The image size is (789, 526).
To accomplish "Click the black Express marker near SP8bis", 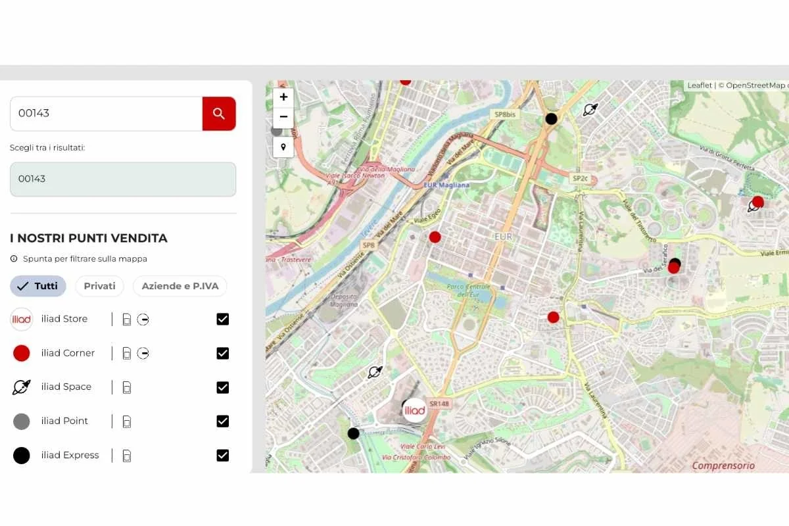I will tap(551, 118).
